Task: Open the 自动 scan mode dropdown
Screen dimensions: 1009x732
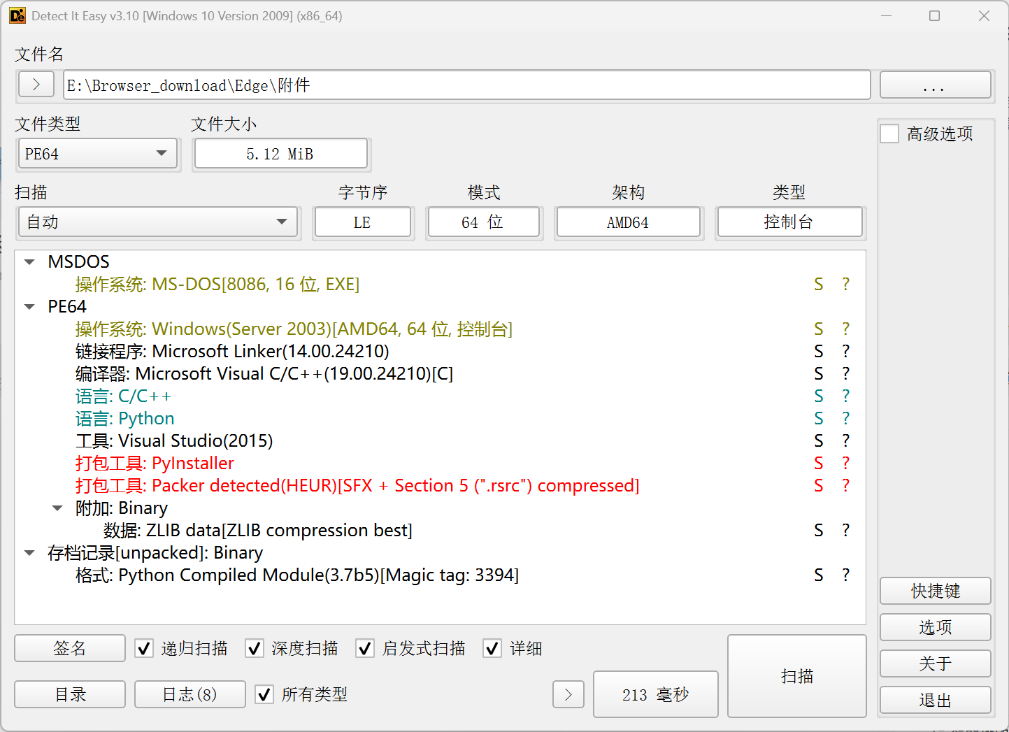Action: pos(158,222)
